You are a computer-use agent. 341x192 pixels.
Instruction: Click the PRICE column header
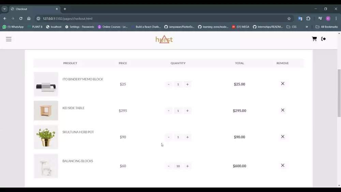pos(123,63)
